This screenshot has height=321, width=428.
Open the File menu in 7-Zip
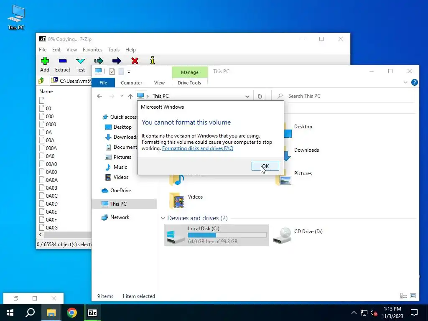pyautogui.click(x=43, y=50)
